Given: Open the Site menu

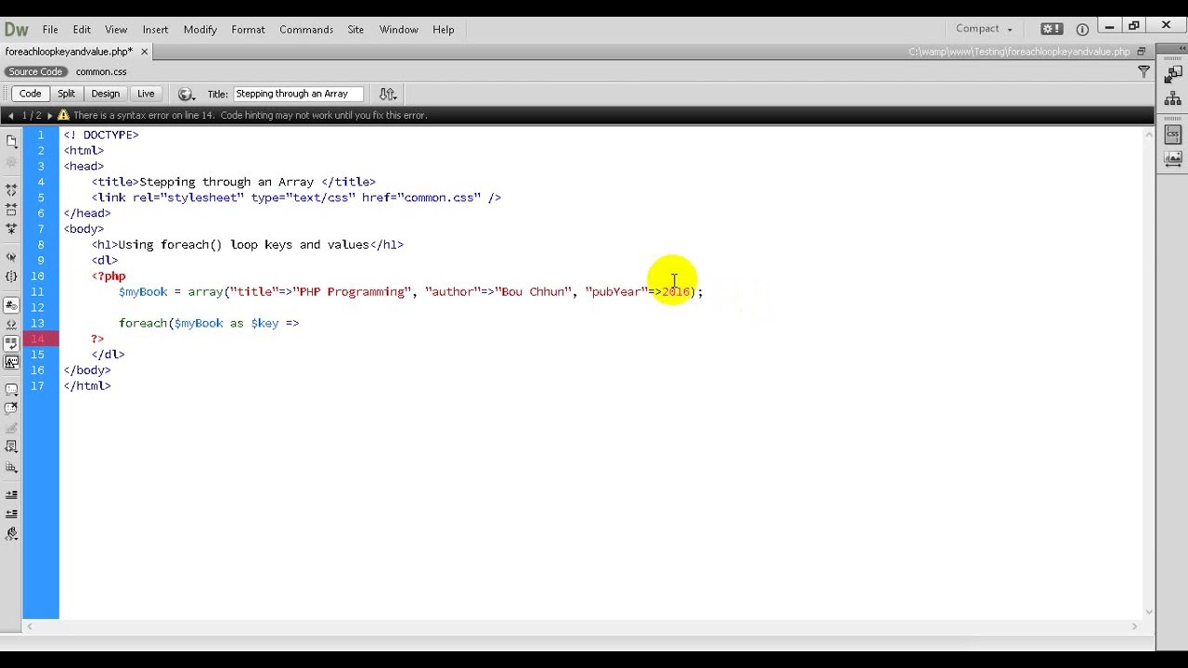Looking at the screenshot, I should [x=355, y=30].
